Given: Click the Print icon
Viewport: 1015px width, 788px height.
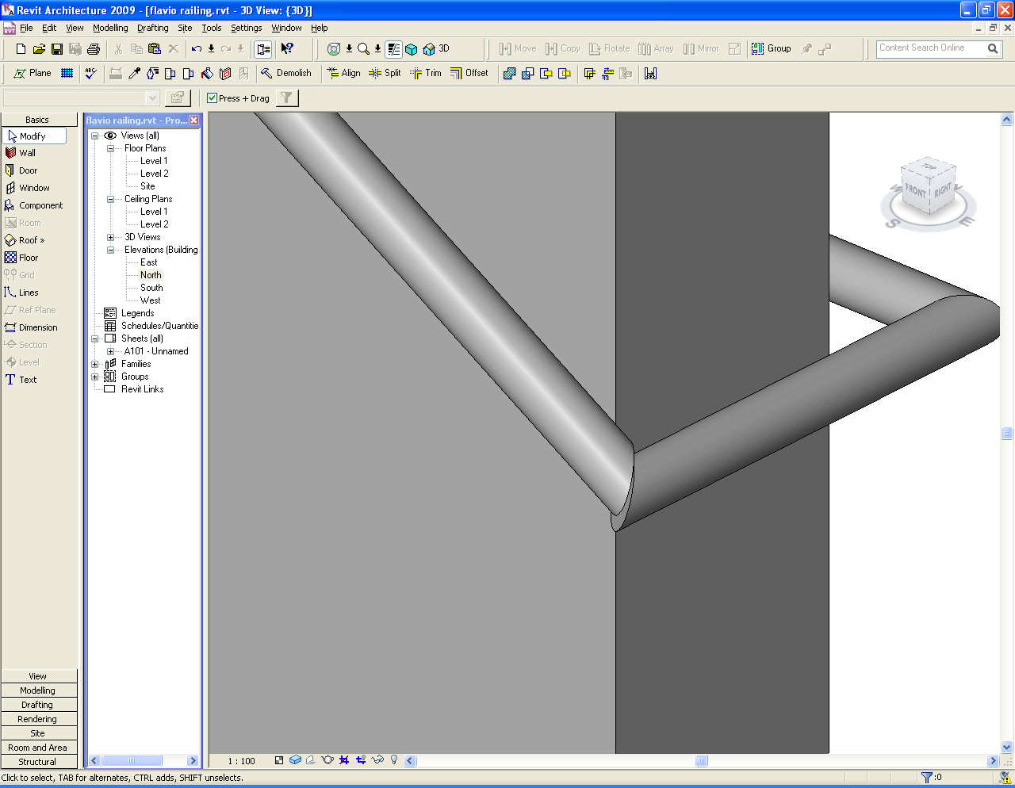Looking at the screenshot, I should coord(93,49).
